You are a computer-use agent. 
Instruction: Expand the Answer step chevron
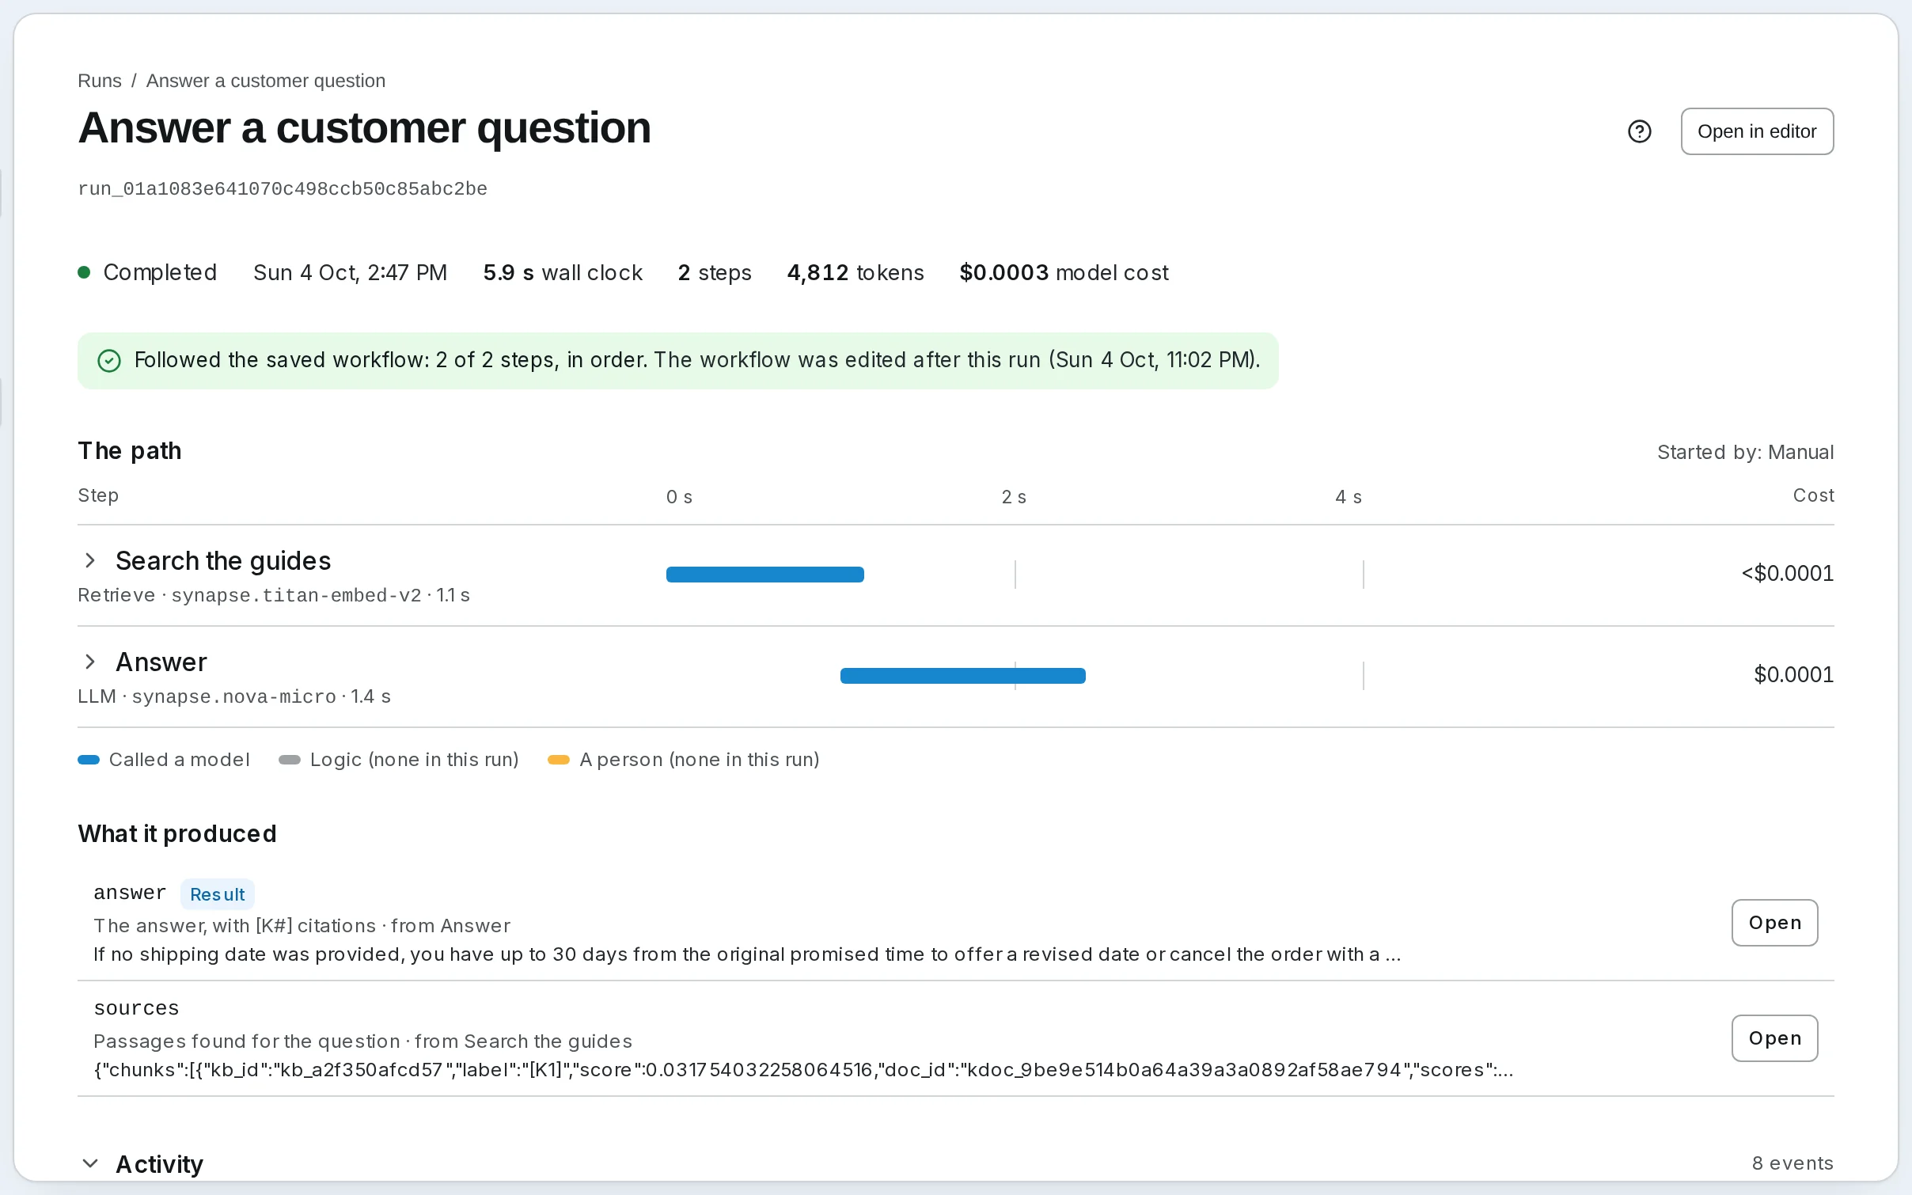90,662
